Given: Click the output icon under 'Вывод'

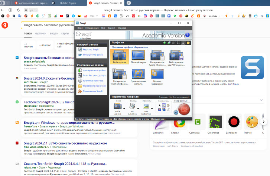Looking at the screenshot, I should (132, 106).
